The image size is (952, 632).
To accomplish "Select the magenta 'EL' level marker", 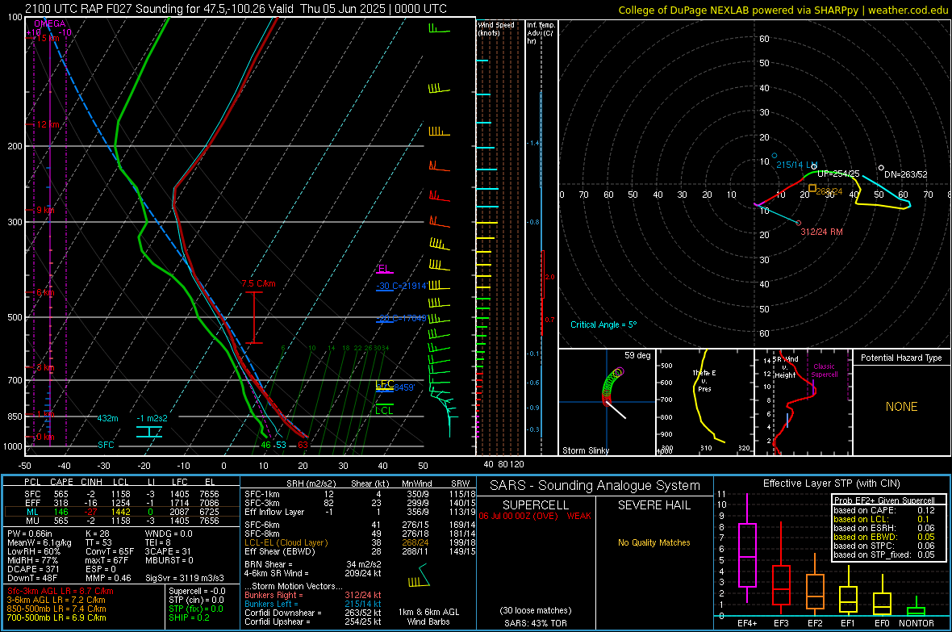I will [384, 269].
